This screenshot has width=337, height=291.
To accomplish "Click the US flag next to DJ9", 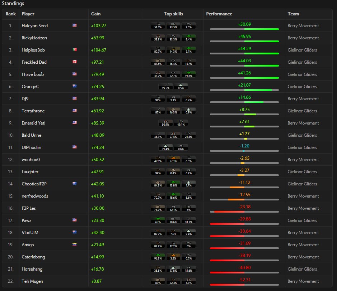I will (x=74, y=98).
